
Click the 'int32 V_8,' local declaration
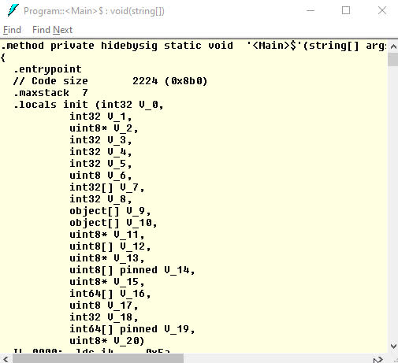101,199
